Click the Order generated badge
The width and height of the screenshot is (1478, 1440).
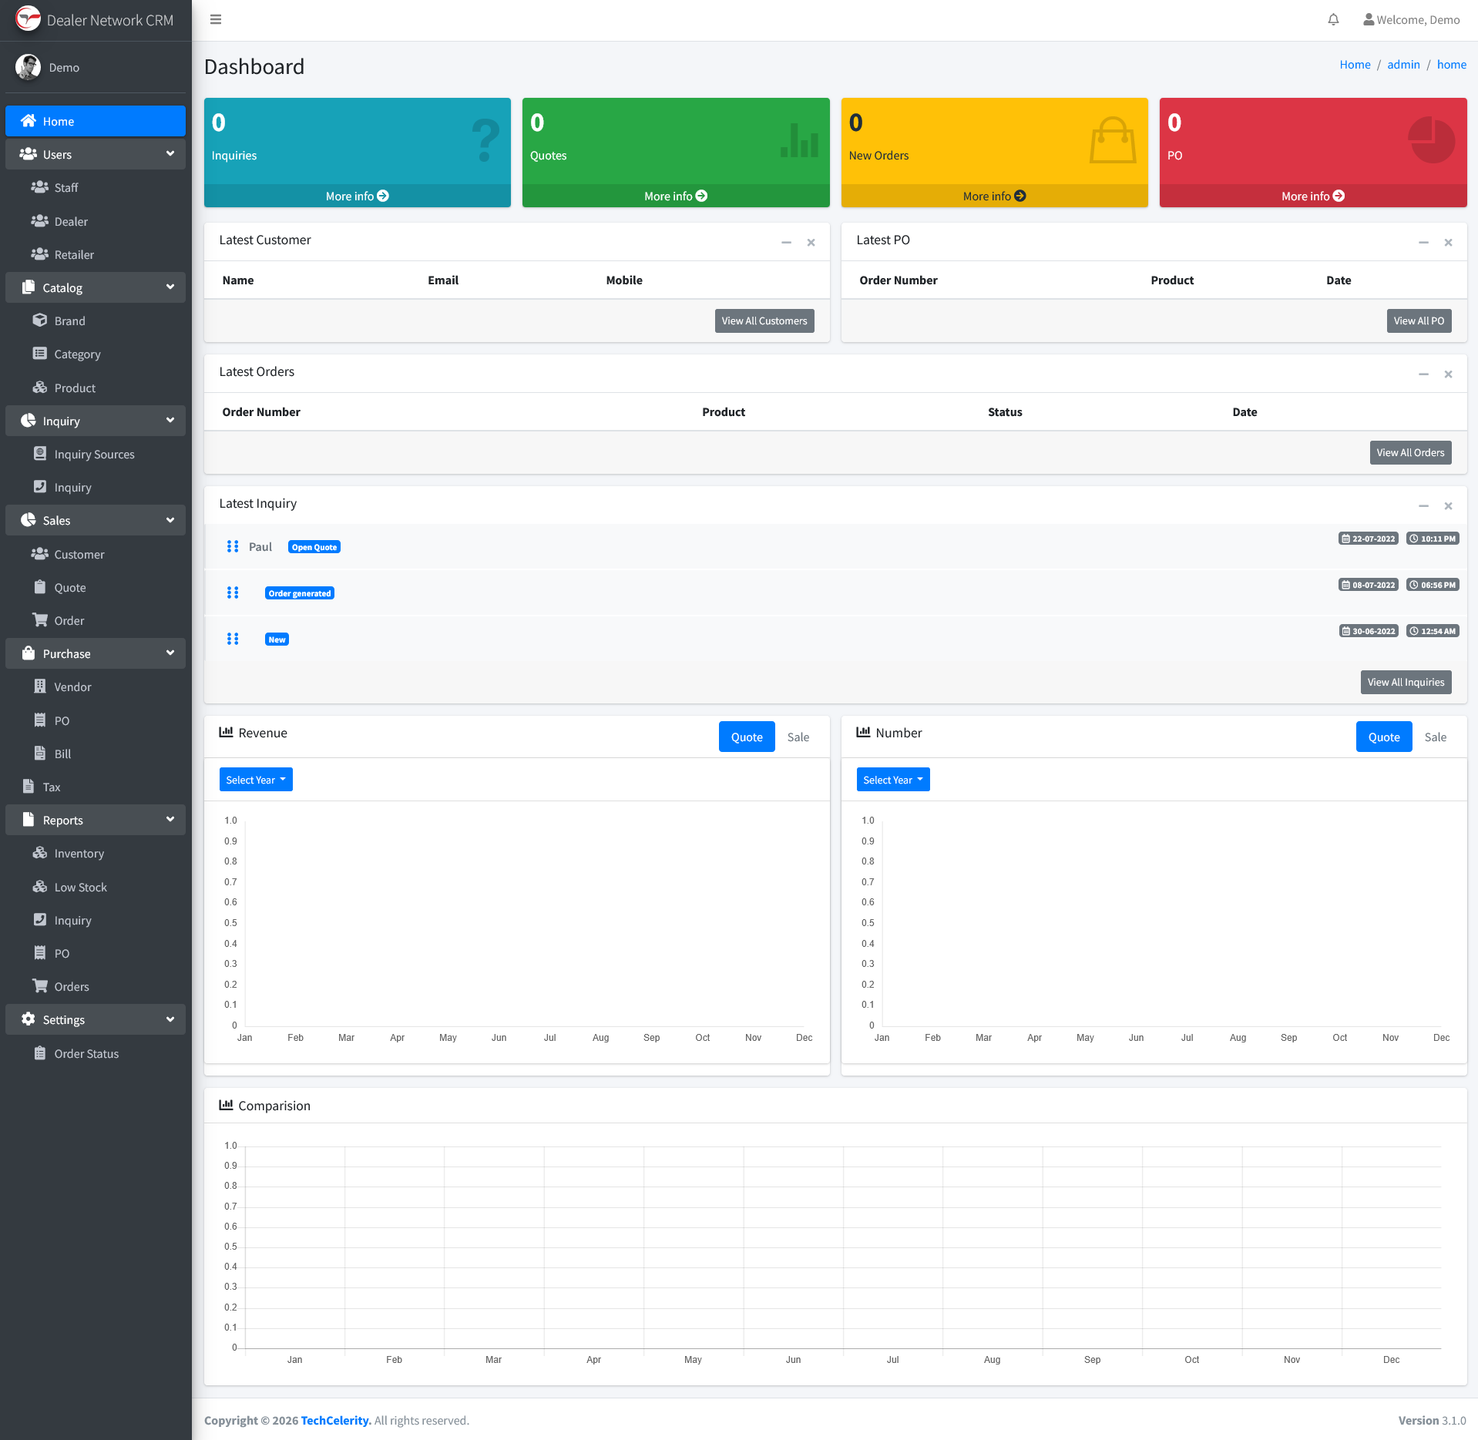pyautogui.click(x=300, y=593)
